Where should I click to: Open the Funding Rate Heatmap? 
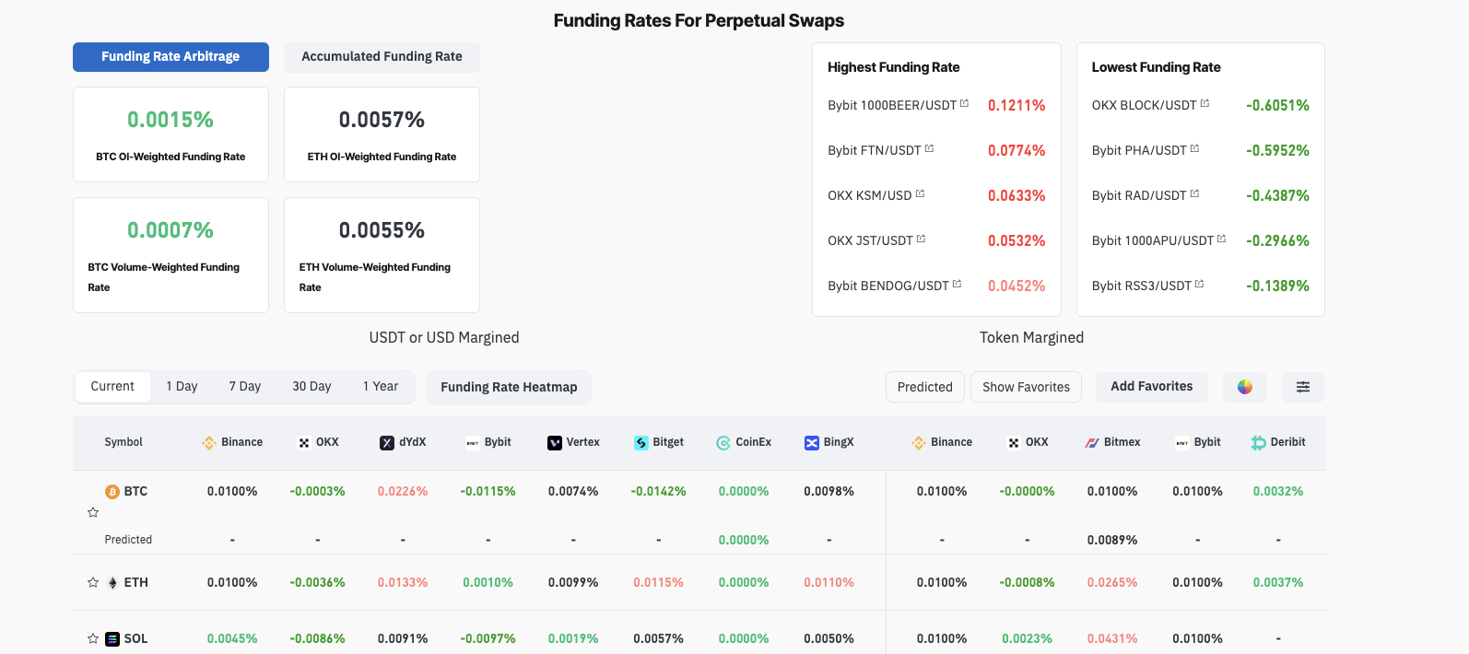click(x=509, y=388)
